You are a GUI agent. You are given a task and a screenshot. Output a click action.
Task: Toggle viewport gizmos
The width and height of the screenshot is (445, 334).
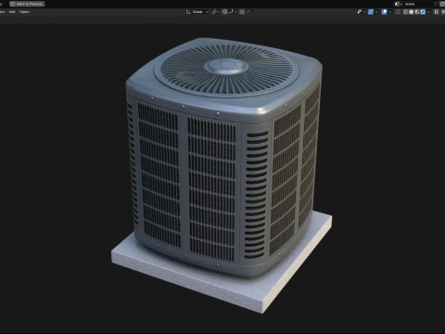coord(371,12)
